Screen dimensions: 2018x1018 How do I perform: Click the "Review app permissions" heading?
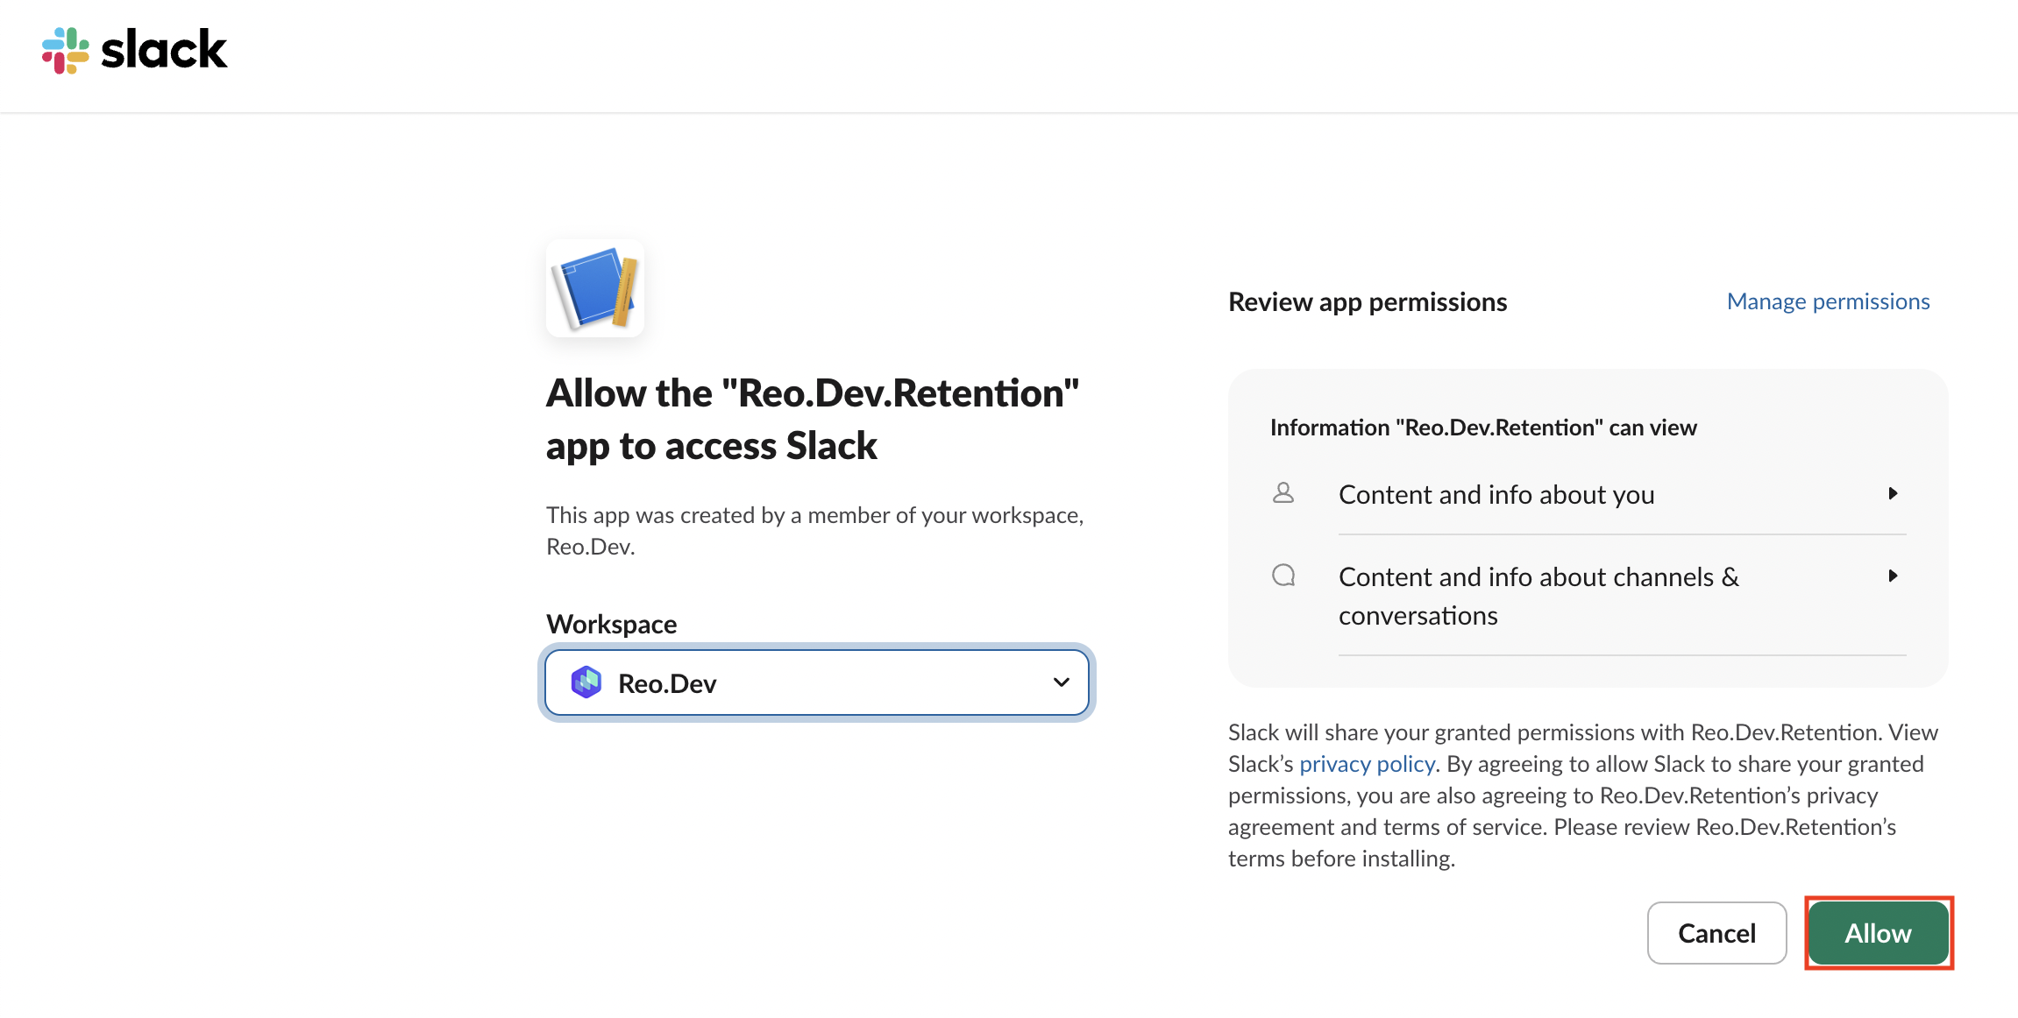click(x=1368, y=302)
